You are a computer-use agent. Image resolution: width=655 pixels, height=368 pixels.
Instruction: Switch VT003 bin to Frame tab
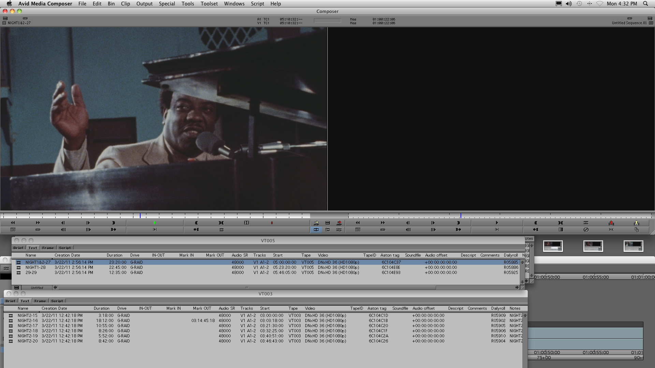point(40,301)
